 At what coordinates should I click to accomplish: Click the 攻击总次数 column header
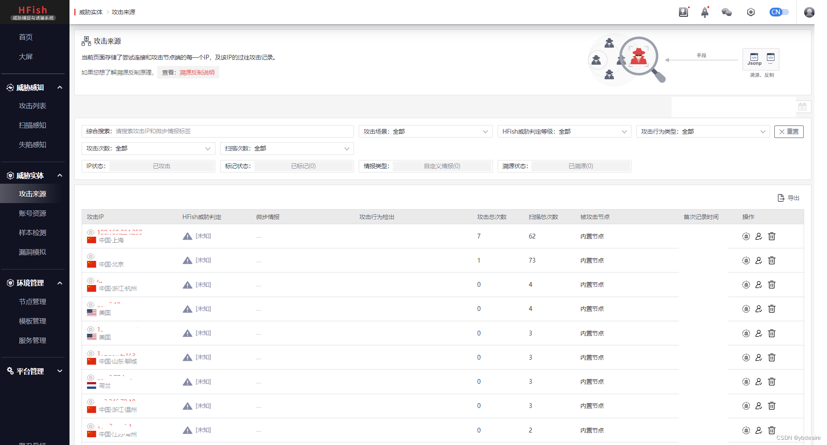(x=492, y=217)
